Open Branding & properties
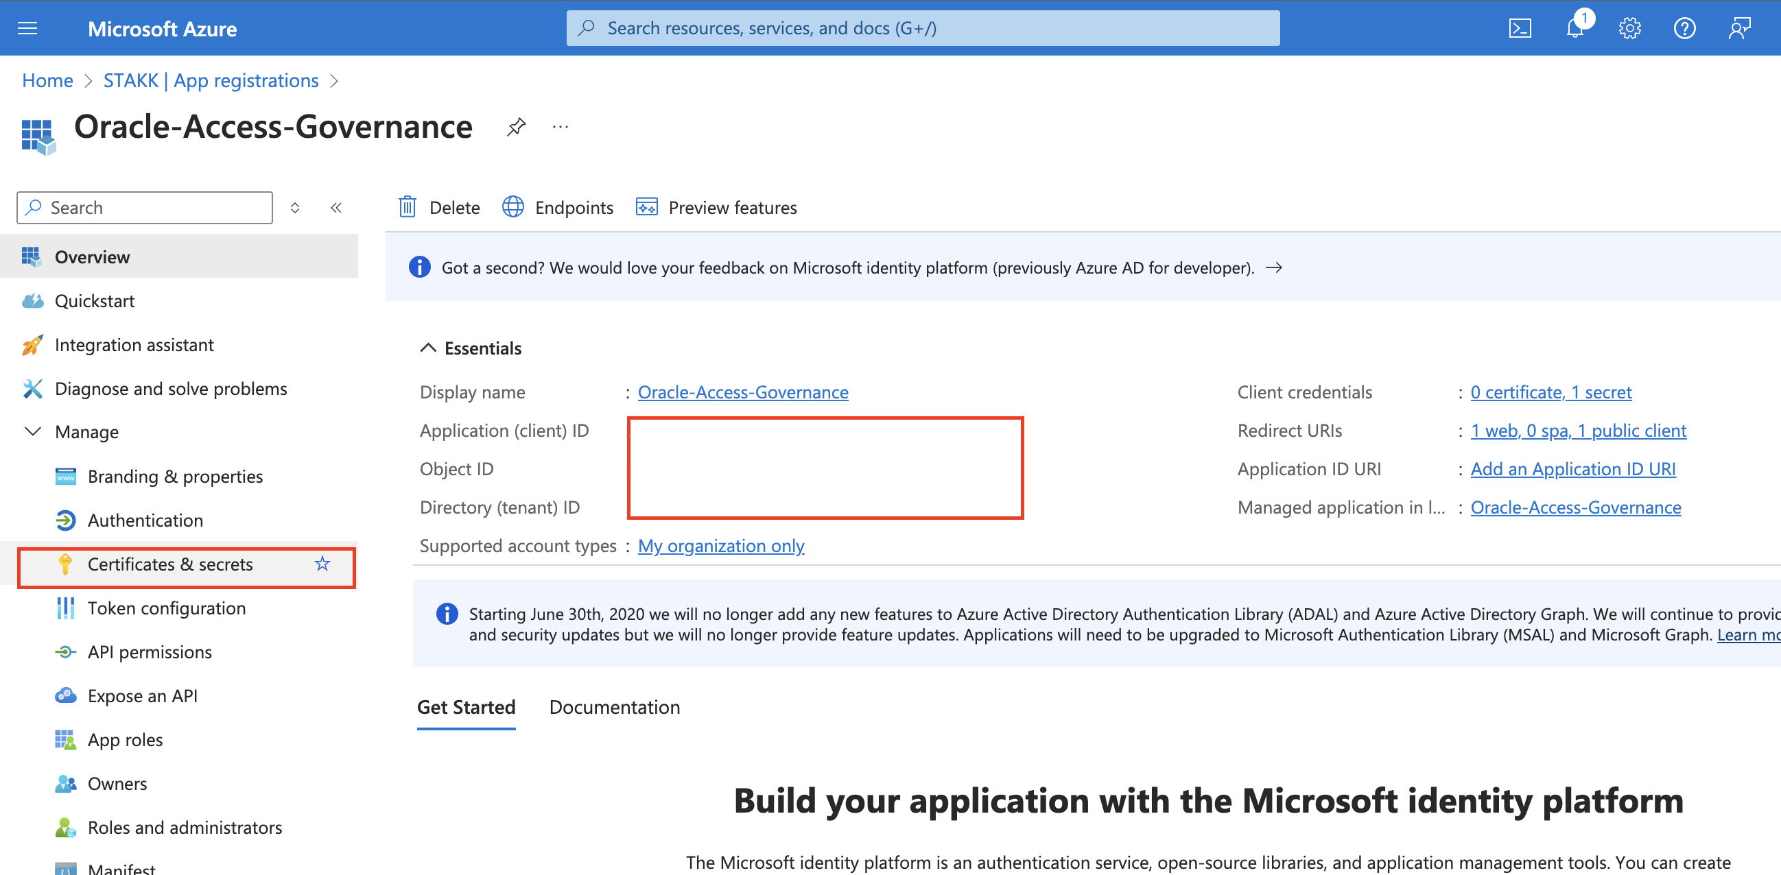1781x875 pixels. click(x=179, y=476)
